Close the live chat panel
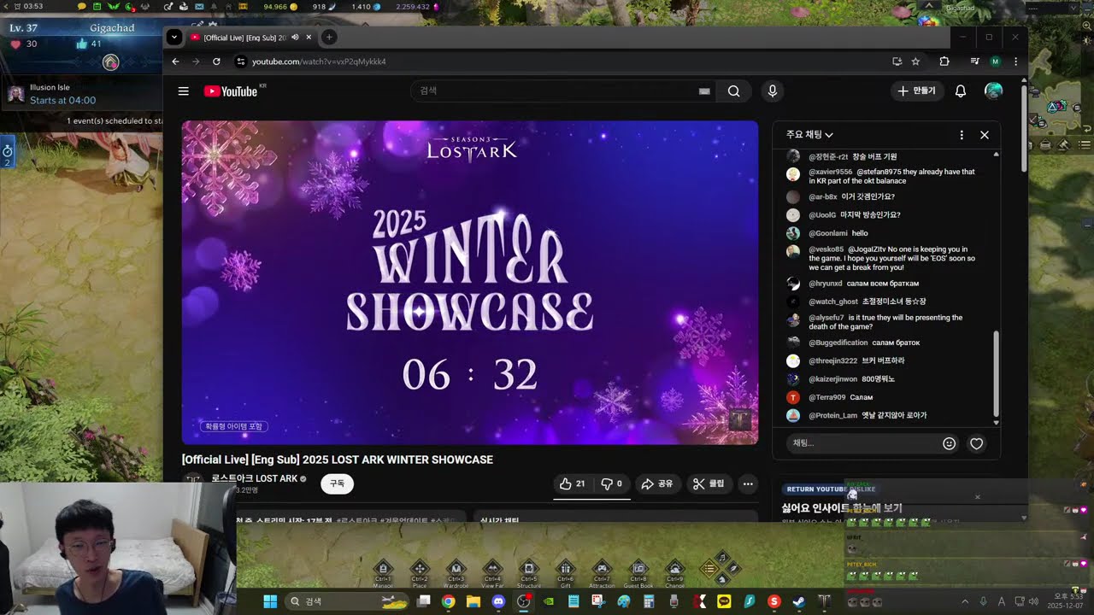 pyautogui.click(x=985, y=135)
